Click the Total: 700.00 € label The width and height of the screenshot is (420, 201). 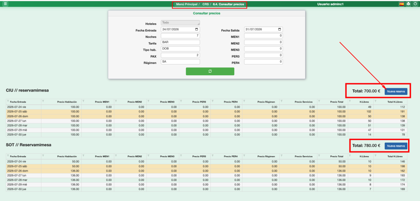[366, 91]
